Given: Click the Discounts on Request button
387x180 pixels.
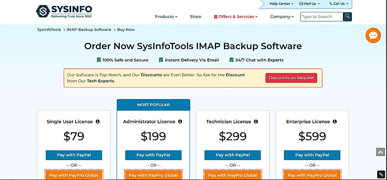Looking at the screenshot, I should click(291, 78).
